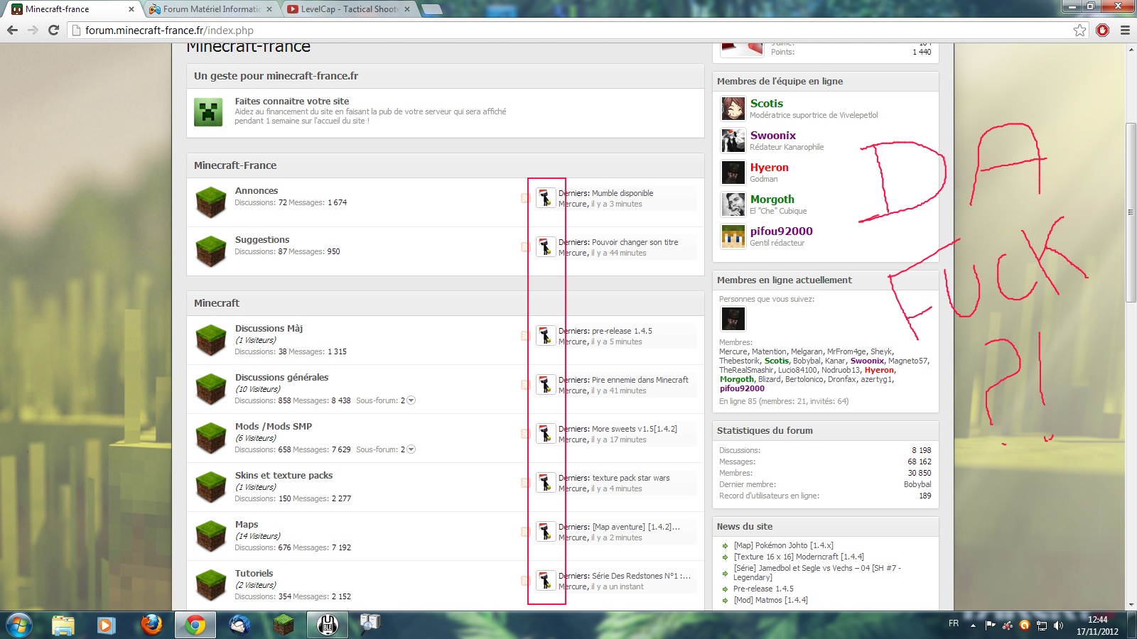1137x639 pixels.
Task: Open the Annonces forum grass block icon
Action: pyautogui.click(x=211, y=202)
